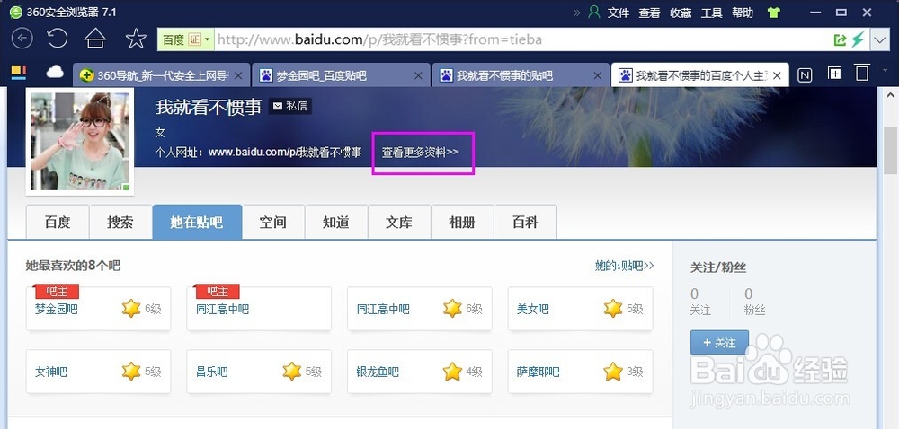
Task: Open the 昌乐吧 card
Action: pos(259,372)
